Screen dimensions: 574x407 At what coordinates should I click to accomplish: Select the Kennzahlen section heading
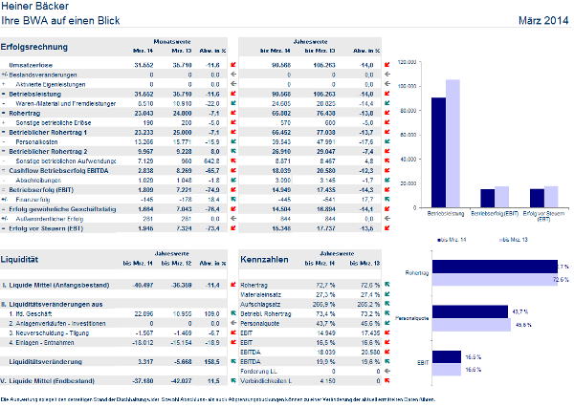click(264, 259)
